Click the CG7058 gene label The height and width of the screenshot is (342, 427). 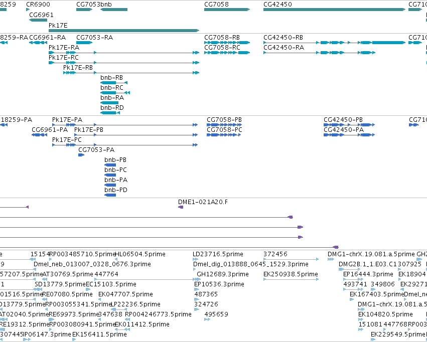[216, 5]
